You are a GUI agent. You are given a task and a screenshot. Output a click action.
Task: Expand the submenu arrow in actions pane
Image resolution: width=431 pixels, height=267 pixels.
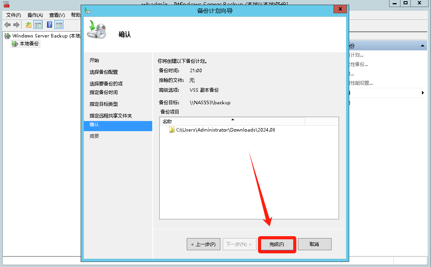point(423,93)
